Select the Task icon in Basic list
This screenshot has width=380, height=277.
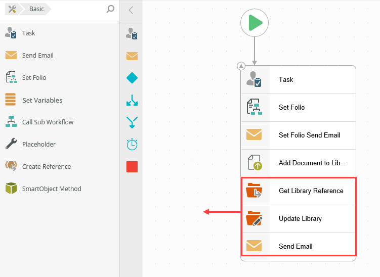click(11, 33)
